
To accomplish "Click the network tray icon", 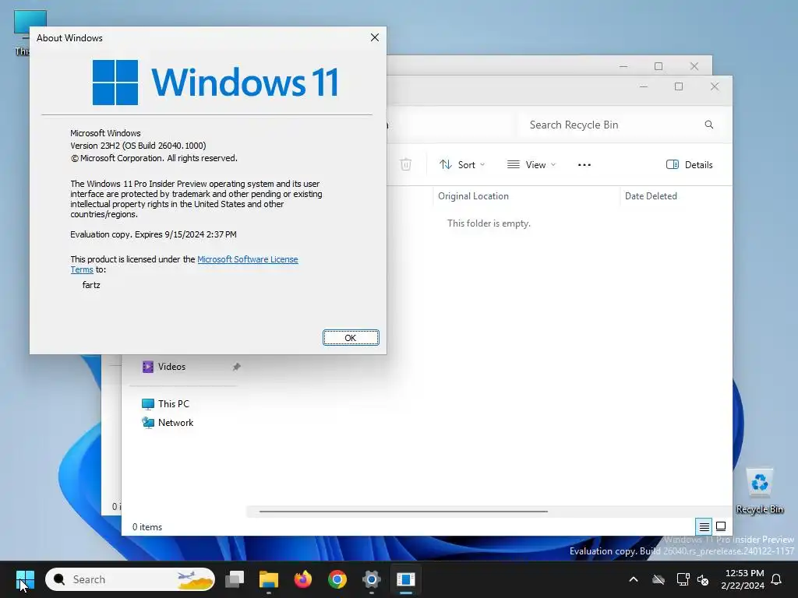I will [683, 579].
